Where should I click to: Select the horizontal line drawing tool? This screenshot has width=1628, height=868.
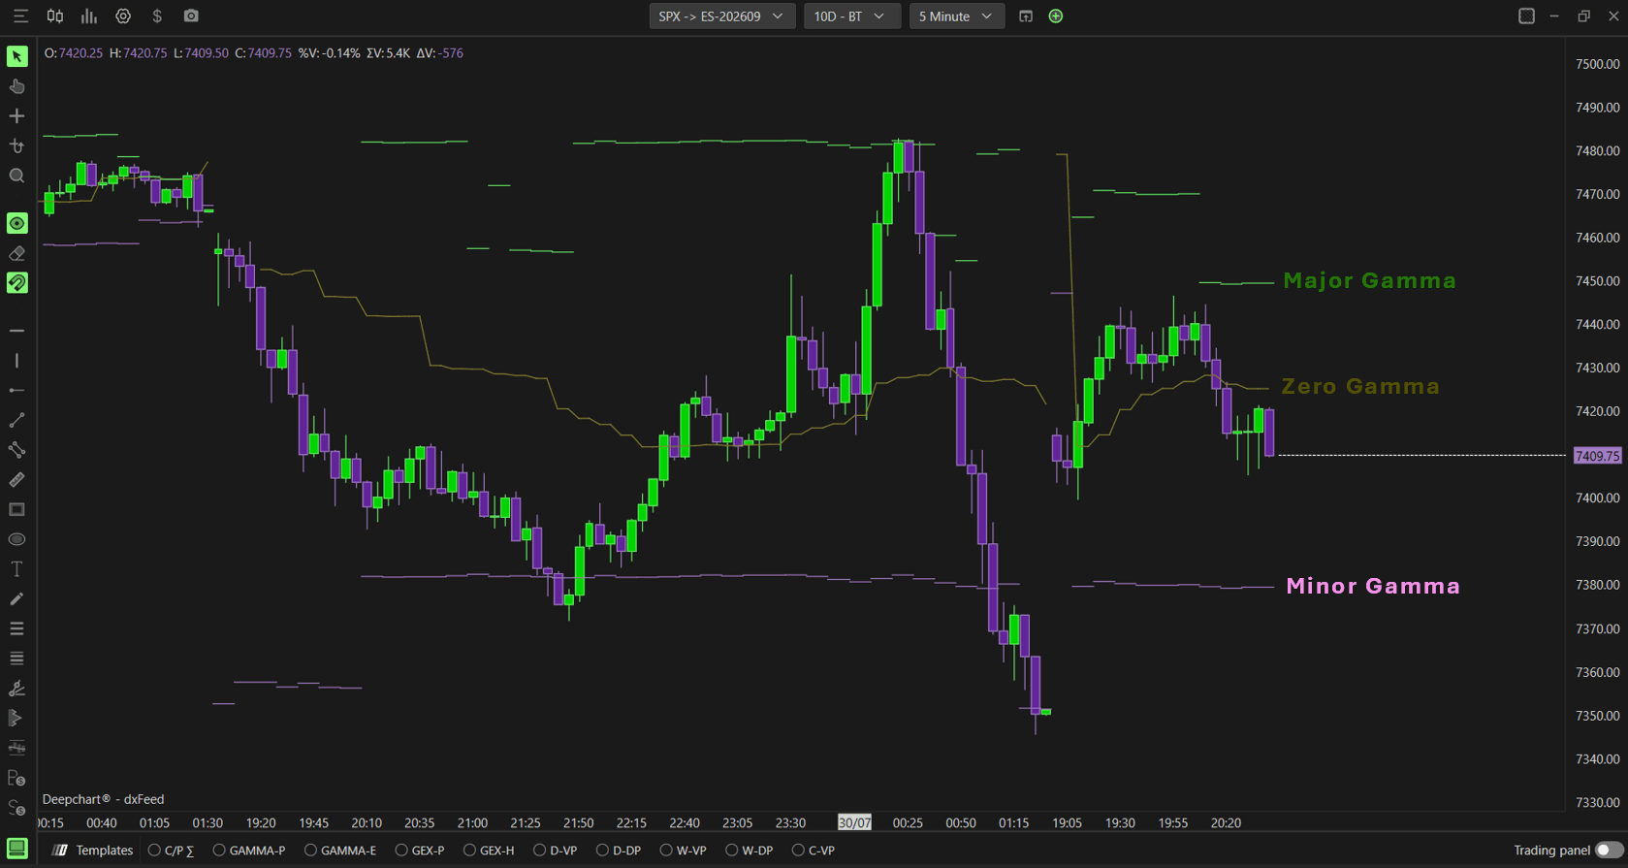click(16, 331)
